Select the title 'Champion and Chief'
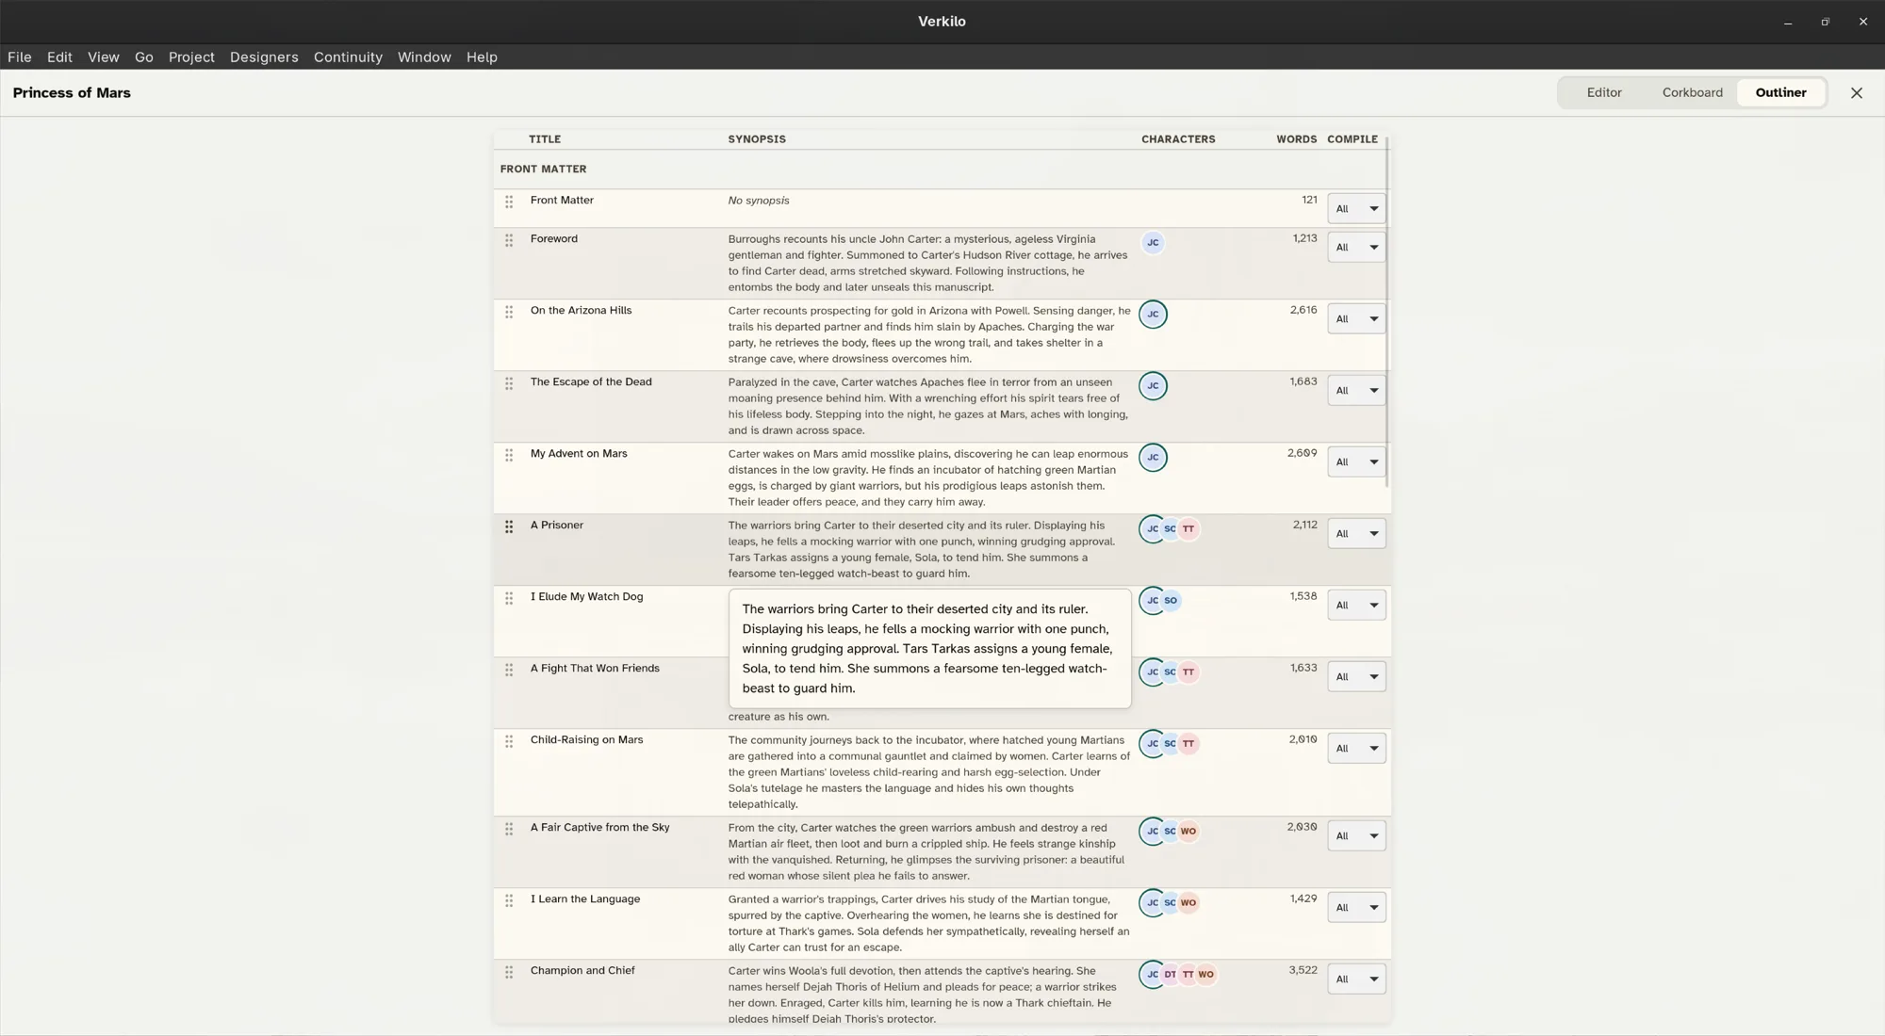The height and width of the screenshot is (1036, 1885). pos(582,971)
